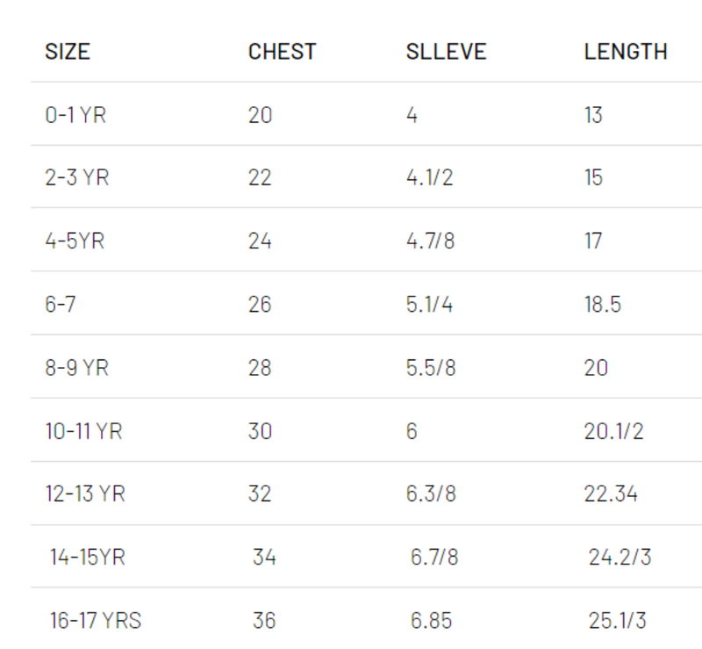
Task: Click length value 22.34
Action: [x=611, y=494]
